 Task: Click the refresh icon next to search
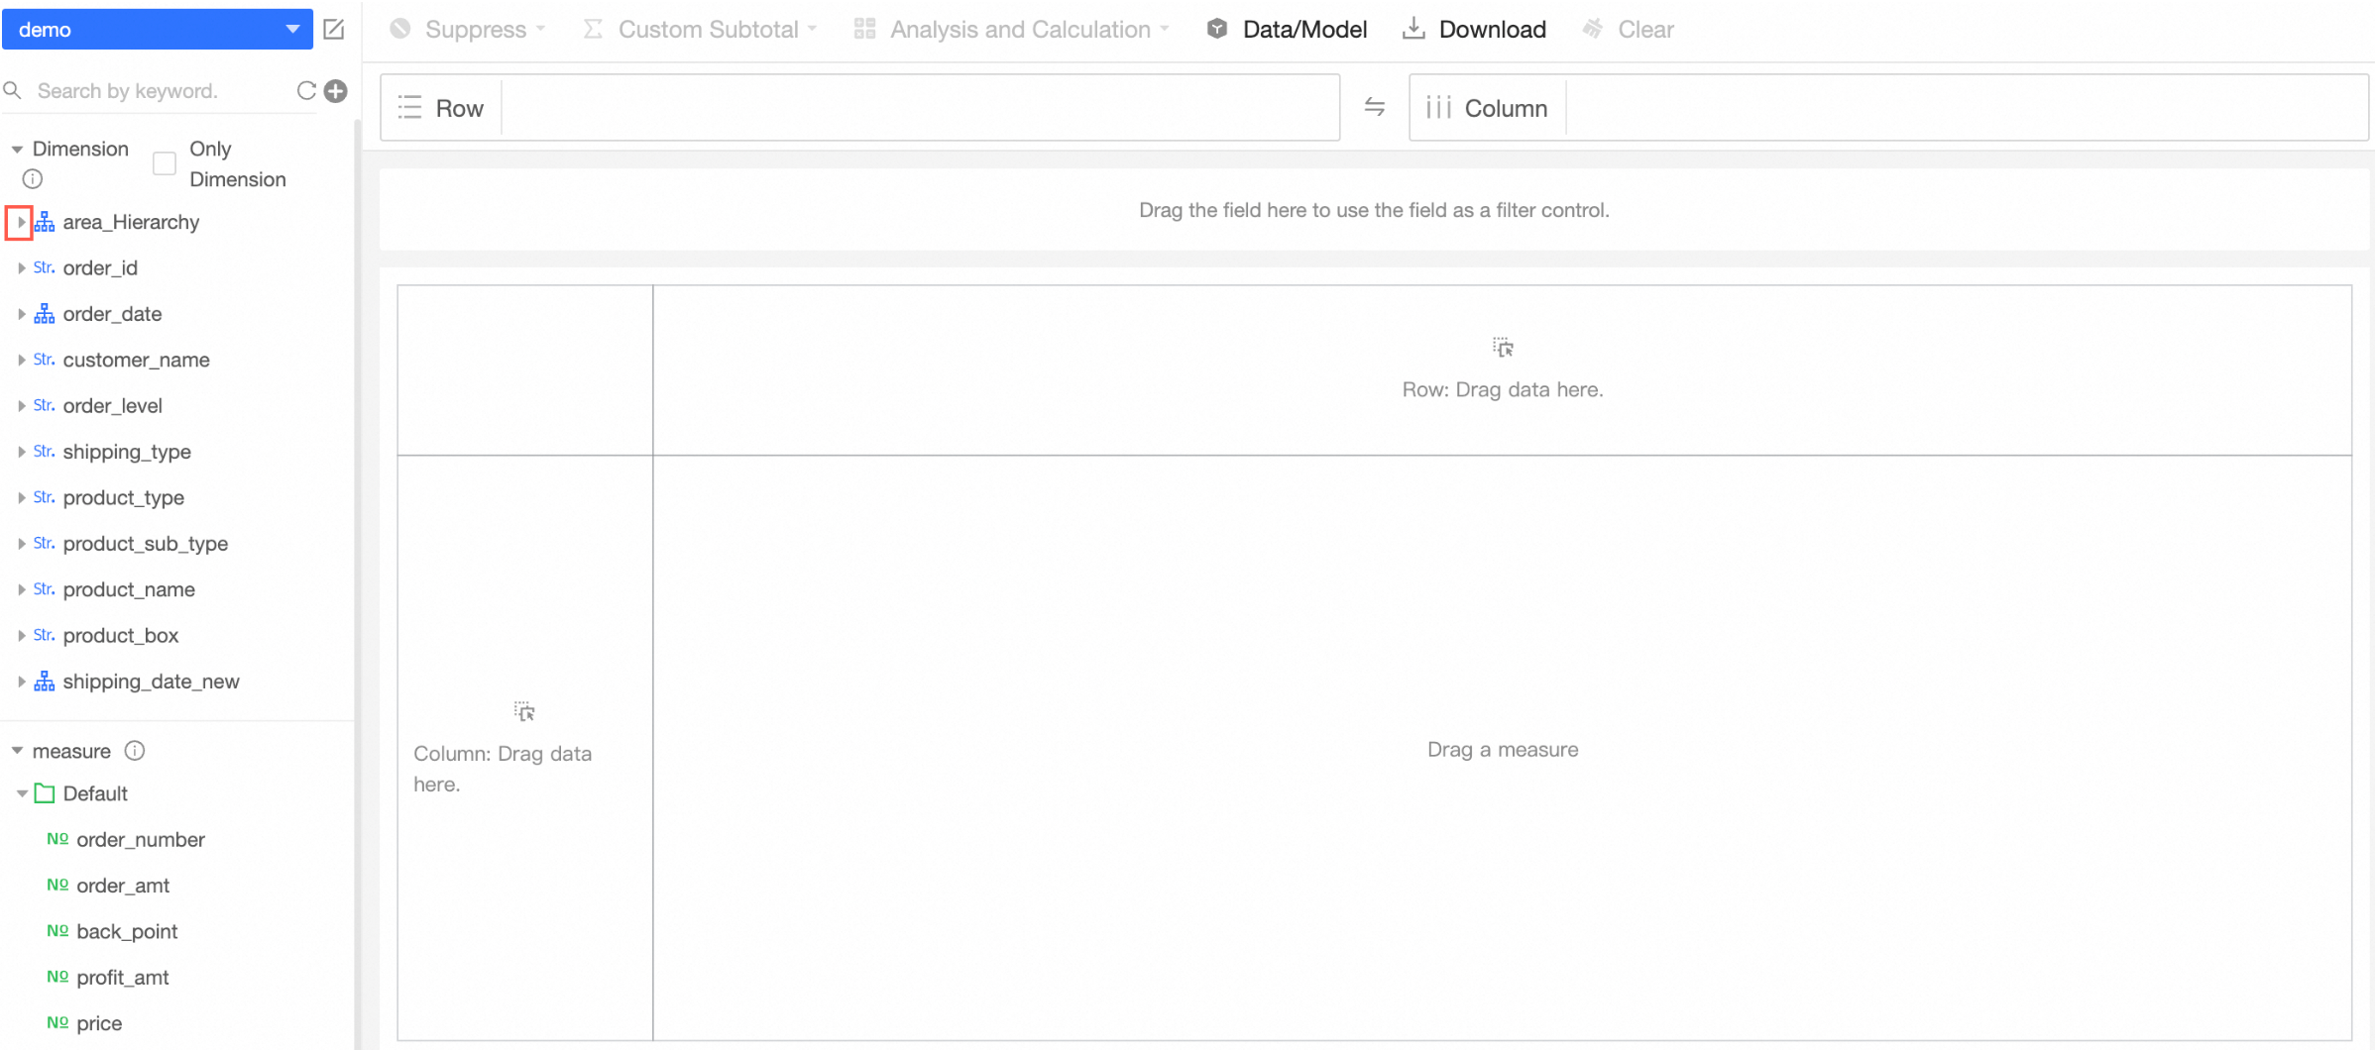306,91
